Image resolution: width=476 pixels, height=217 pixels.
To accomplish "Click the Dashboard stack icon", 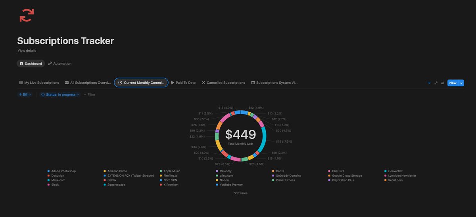I will [21, 64].
